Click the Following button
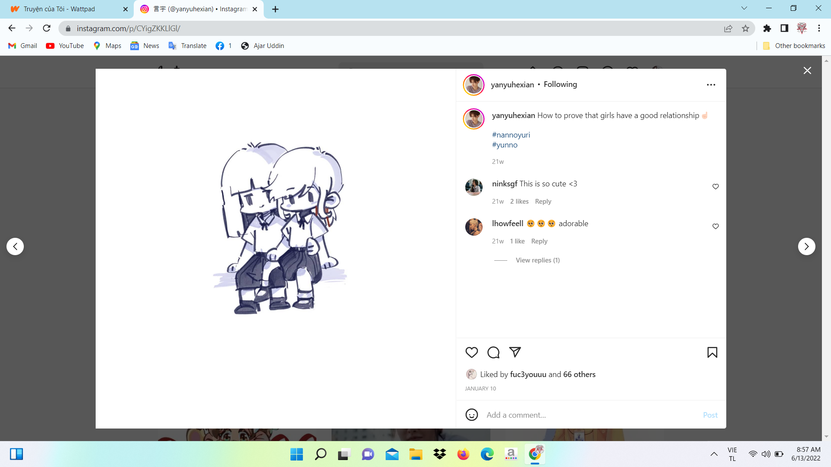Viewport: 831px width, 467px height. click(560, 84)
